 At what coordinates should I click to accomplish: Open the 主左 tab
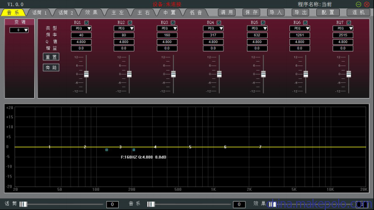(x=118, y=12)
